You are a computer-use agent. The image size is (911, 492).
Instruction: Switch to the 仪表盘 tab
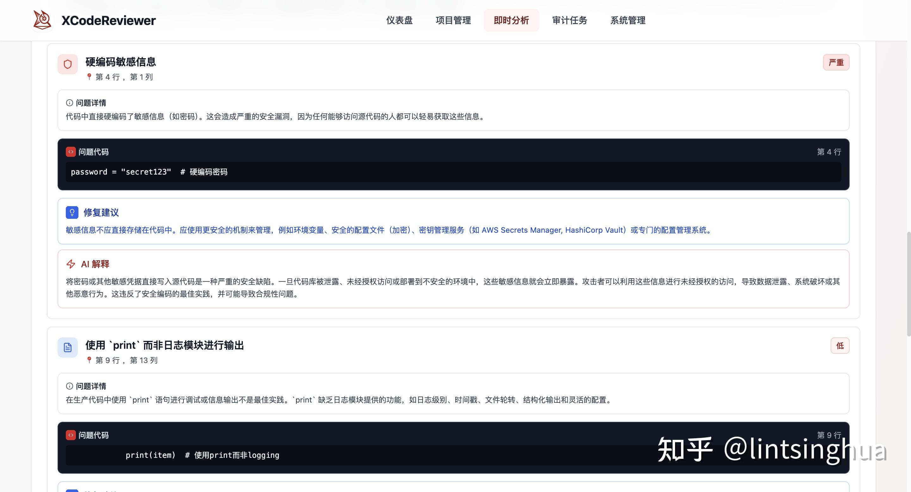[399, 20]
